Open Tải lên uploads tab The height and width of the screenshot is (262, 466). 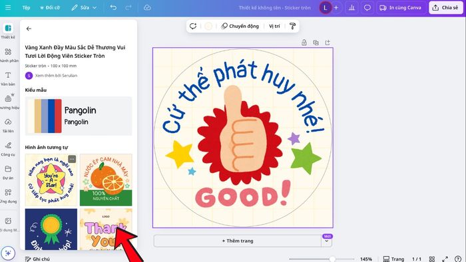pyautogui.click(x=8, y=125)
